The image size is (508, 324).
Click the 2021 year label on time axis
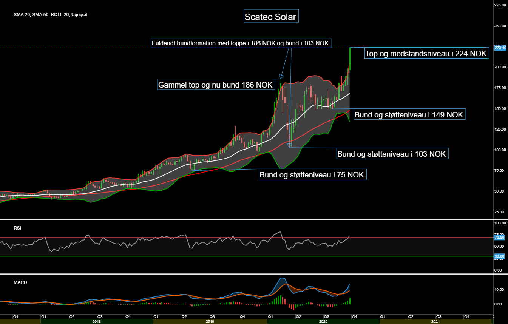(x=435, y=322)
